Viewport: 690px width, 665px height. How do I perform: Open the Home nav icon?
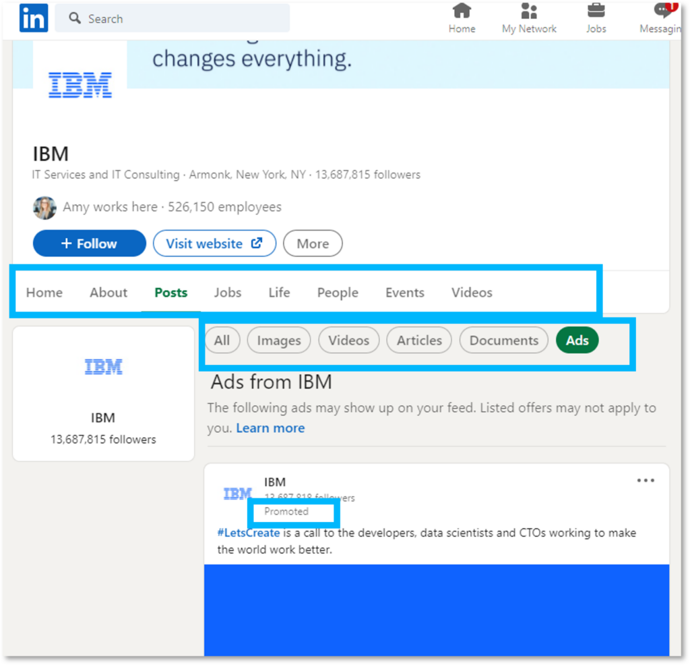coord(462,11)
